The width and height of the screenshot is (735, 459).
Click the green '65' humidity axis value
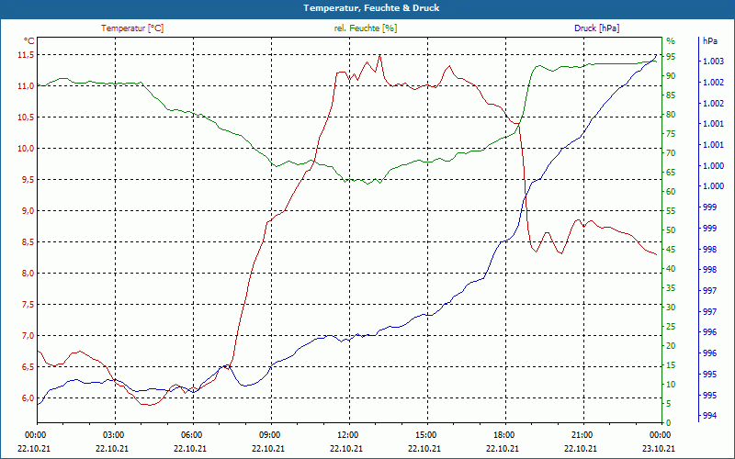(671, 173)
